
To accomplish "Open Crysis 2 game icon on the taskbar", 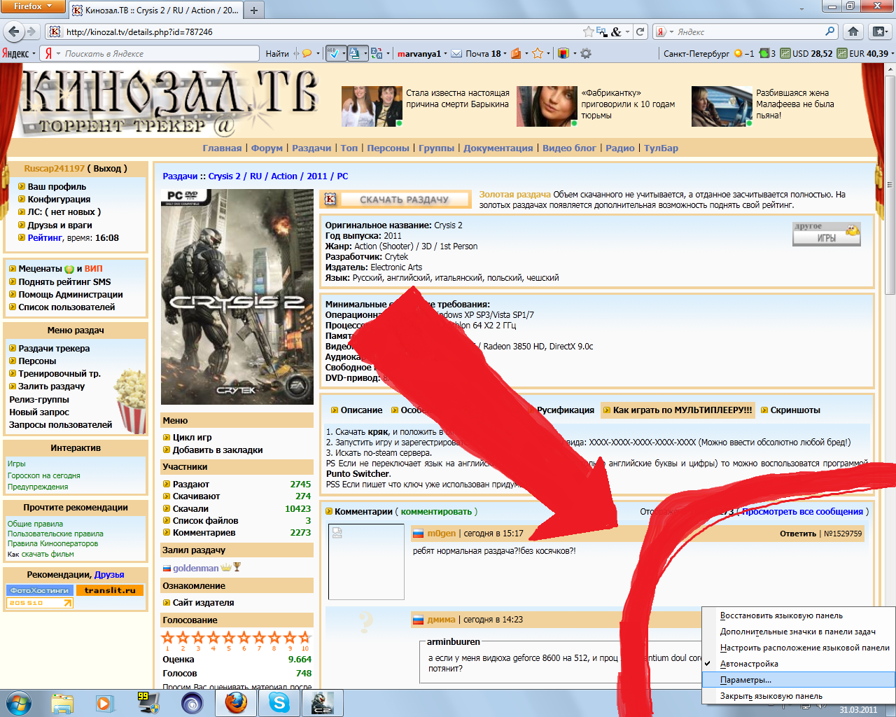I will tap(323, 702).
